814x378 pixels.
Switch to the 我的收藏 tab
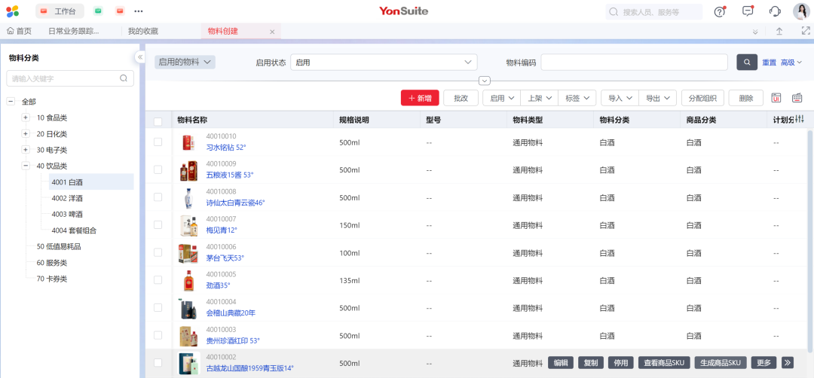click(x=142, y=31)
